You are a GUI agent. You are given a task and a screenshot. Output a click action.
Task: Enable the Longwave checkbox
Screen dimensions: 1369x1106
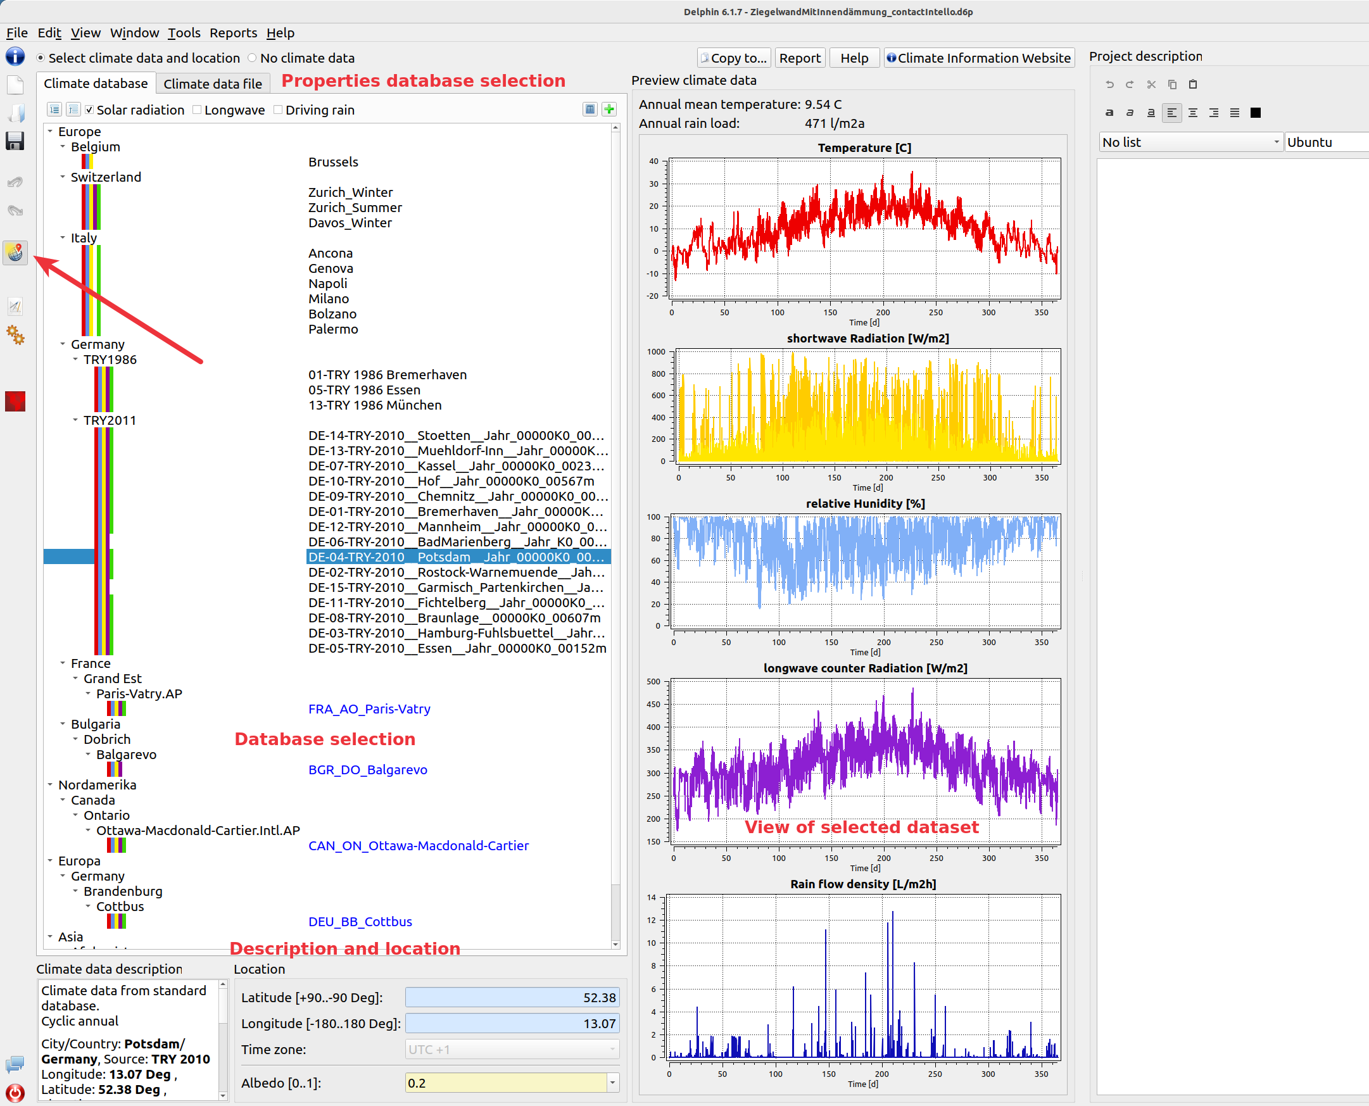198,110
